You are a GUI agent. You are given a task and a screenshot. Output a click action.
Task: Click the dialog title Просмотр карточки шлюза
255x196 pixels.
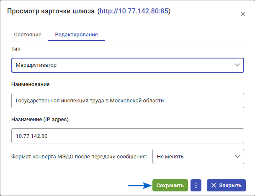coord(51,11)
